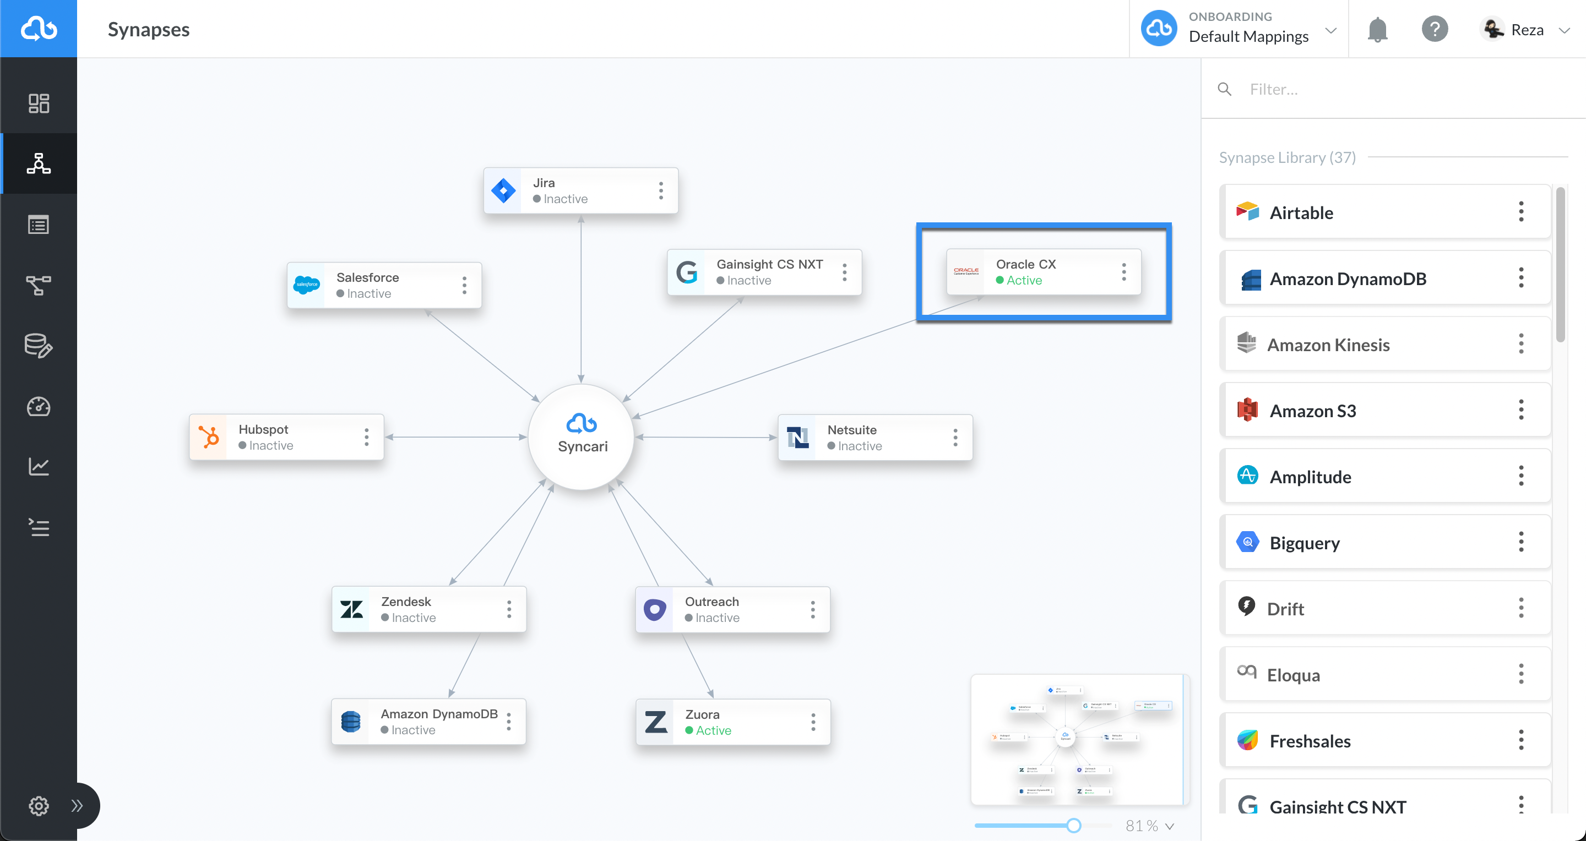Image resolution: width=1586 pixels, height=841 pixels.
Task: Click the Zuora synapse node
Action: 732,722
